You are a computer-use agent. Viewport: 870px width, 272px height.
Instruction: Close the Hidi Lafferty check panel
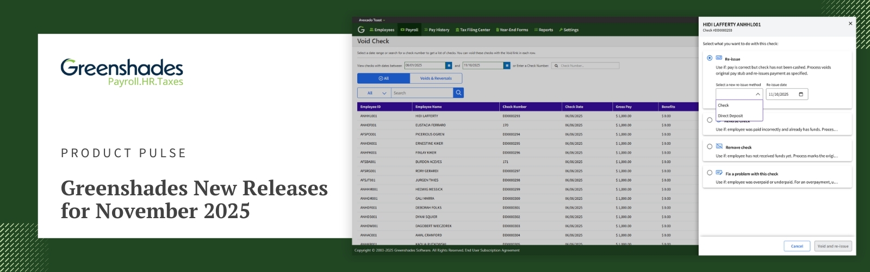pos(850,23)
